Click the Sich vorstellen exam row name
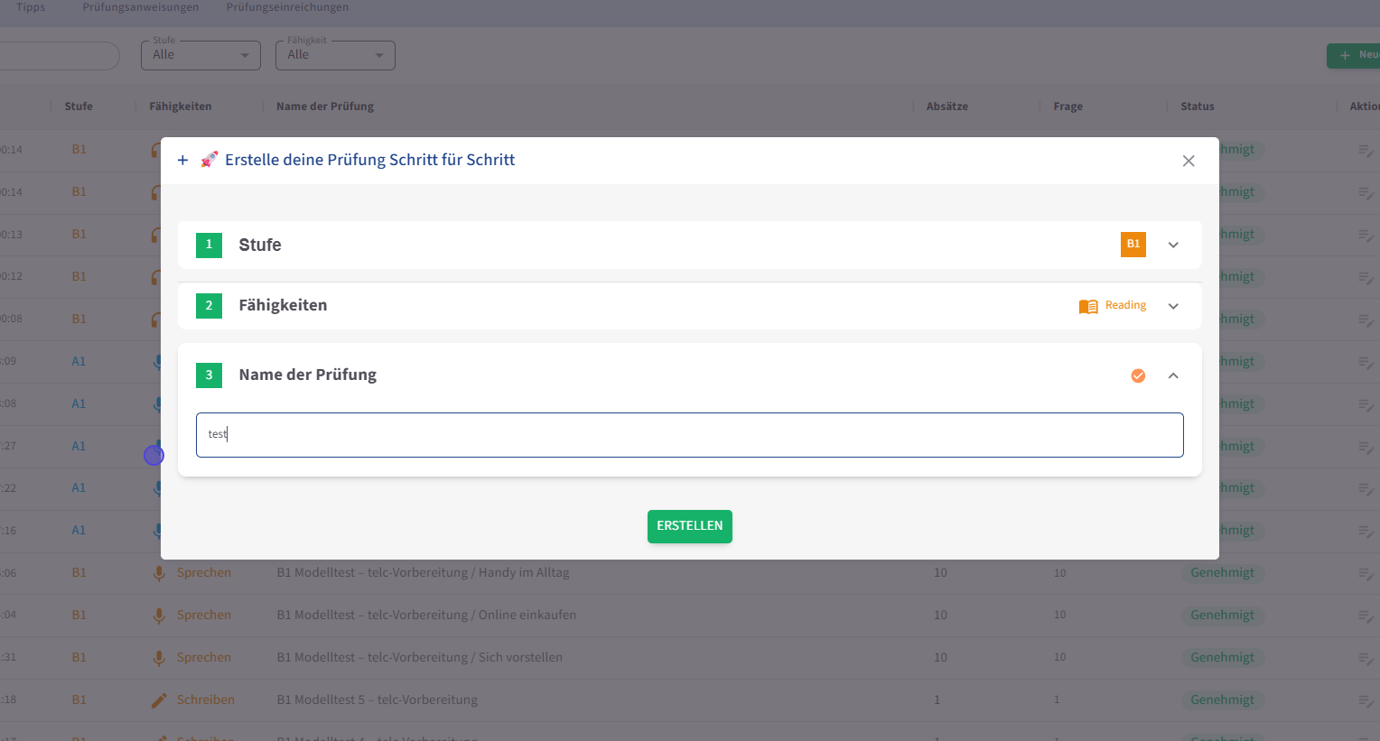This screenshot has width=1380, height=741. tap(419, 657)
